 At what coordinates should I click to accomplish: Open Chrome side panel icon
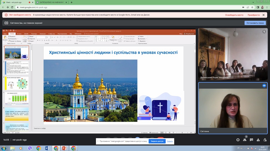258,7
